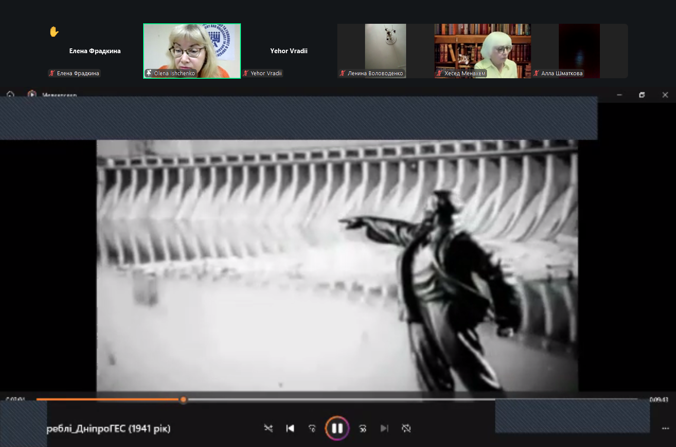The height and width of the screenshot is (447, 676).
Task: Pause the video with the round pause button
Action: 337,428
